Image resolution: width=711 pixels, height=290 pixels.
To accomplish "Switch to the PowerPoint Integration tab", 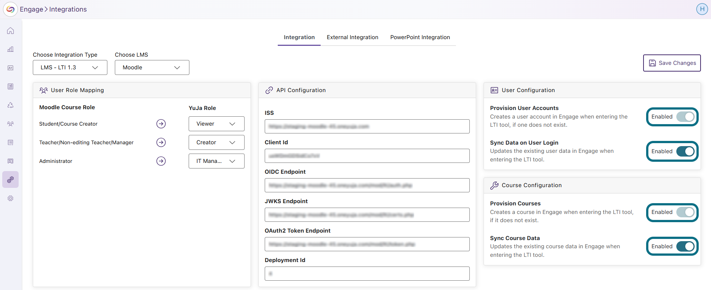I will 420,37.
